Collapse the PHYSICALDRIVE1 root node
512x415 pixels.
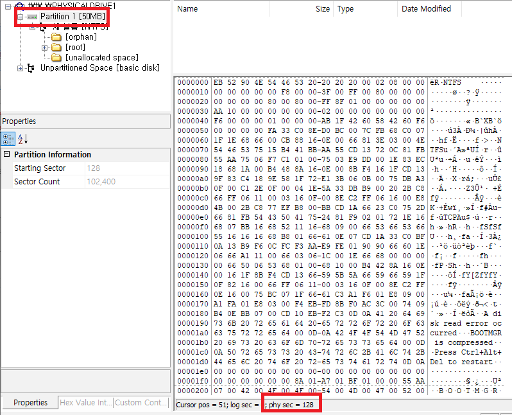tap(8, 5)
